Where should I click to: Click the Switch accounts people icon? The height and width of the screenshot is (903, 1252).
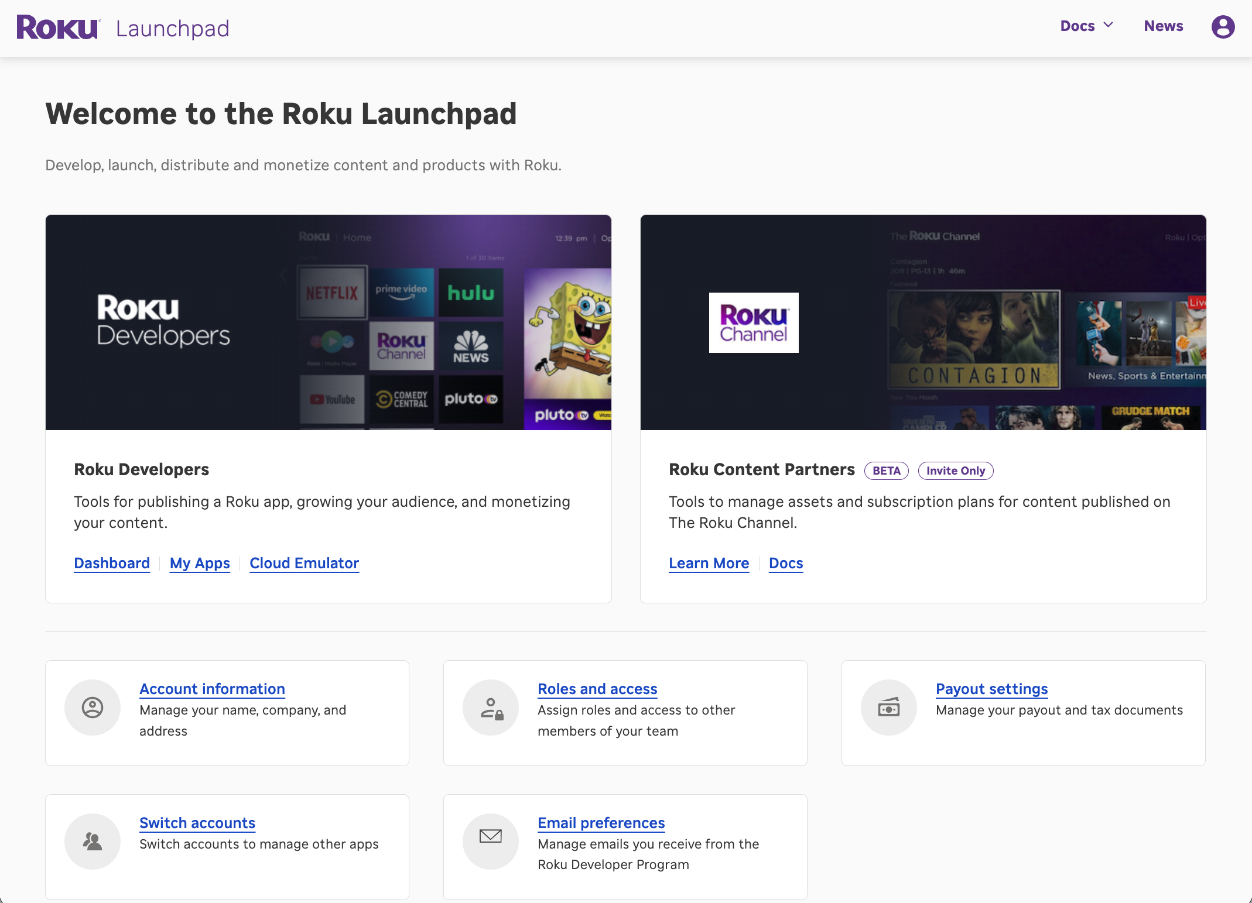[93, 842]
